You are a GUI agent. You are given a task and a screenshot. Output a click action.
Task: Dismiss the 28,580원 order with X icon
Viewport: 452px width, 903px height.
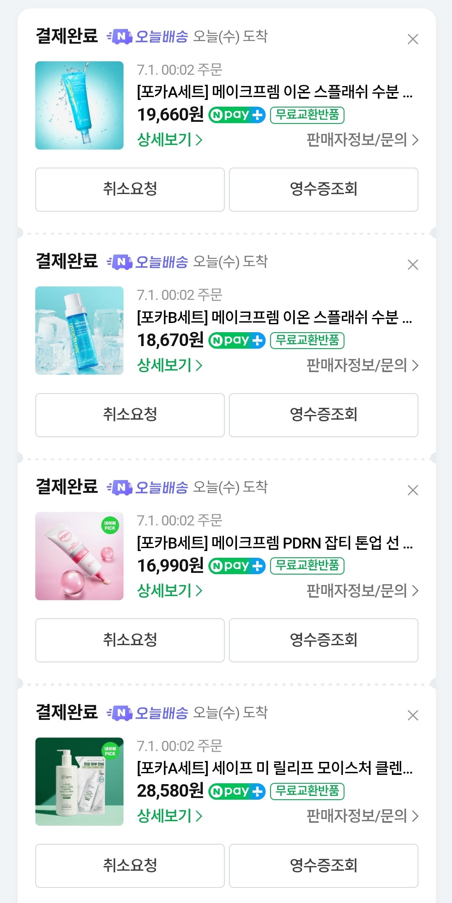coord(413,715)
